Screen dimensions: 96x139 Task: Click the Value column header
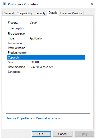coord(56,23)
